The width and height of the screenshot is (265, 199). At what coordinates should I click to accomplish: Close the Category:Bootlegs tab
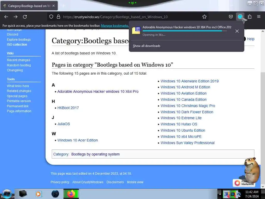54,6
